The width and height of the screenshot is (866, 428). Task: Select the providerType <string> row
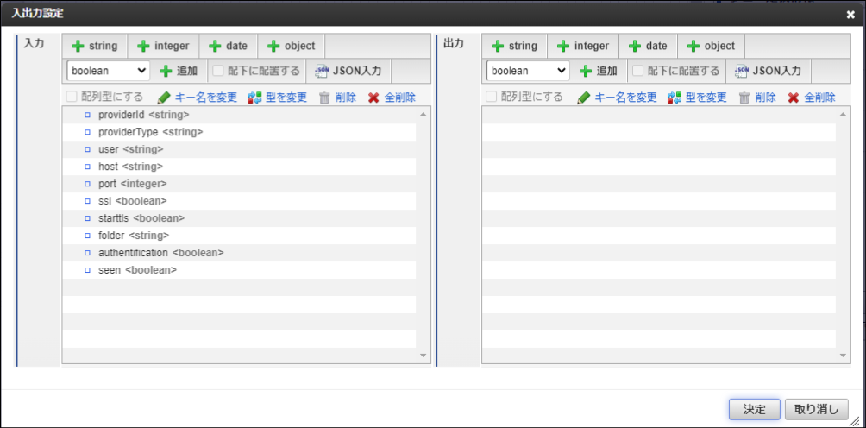pos(239,133)
